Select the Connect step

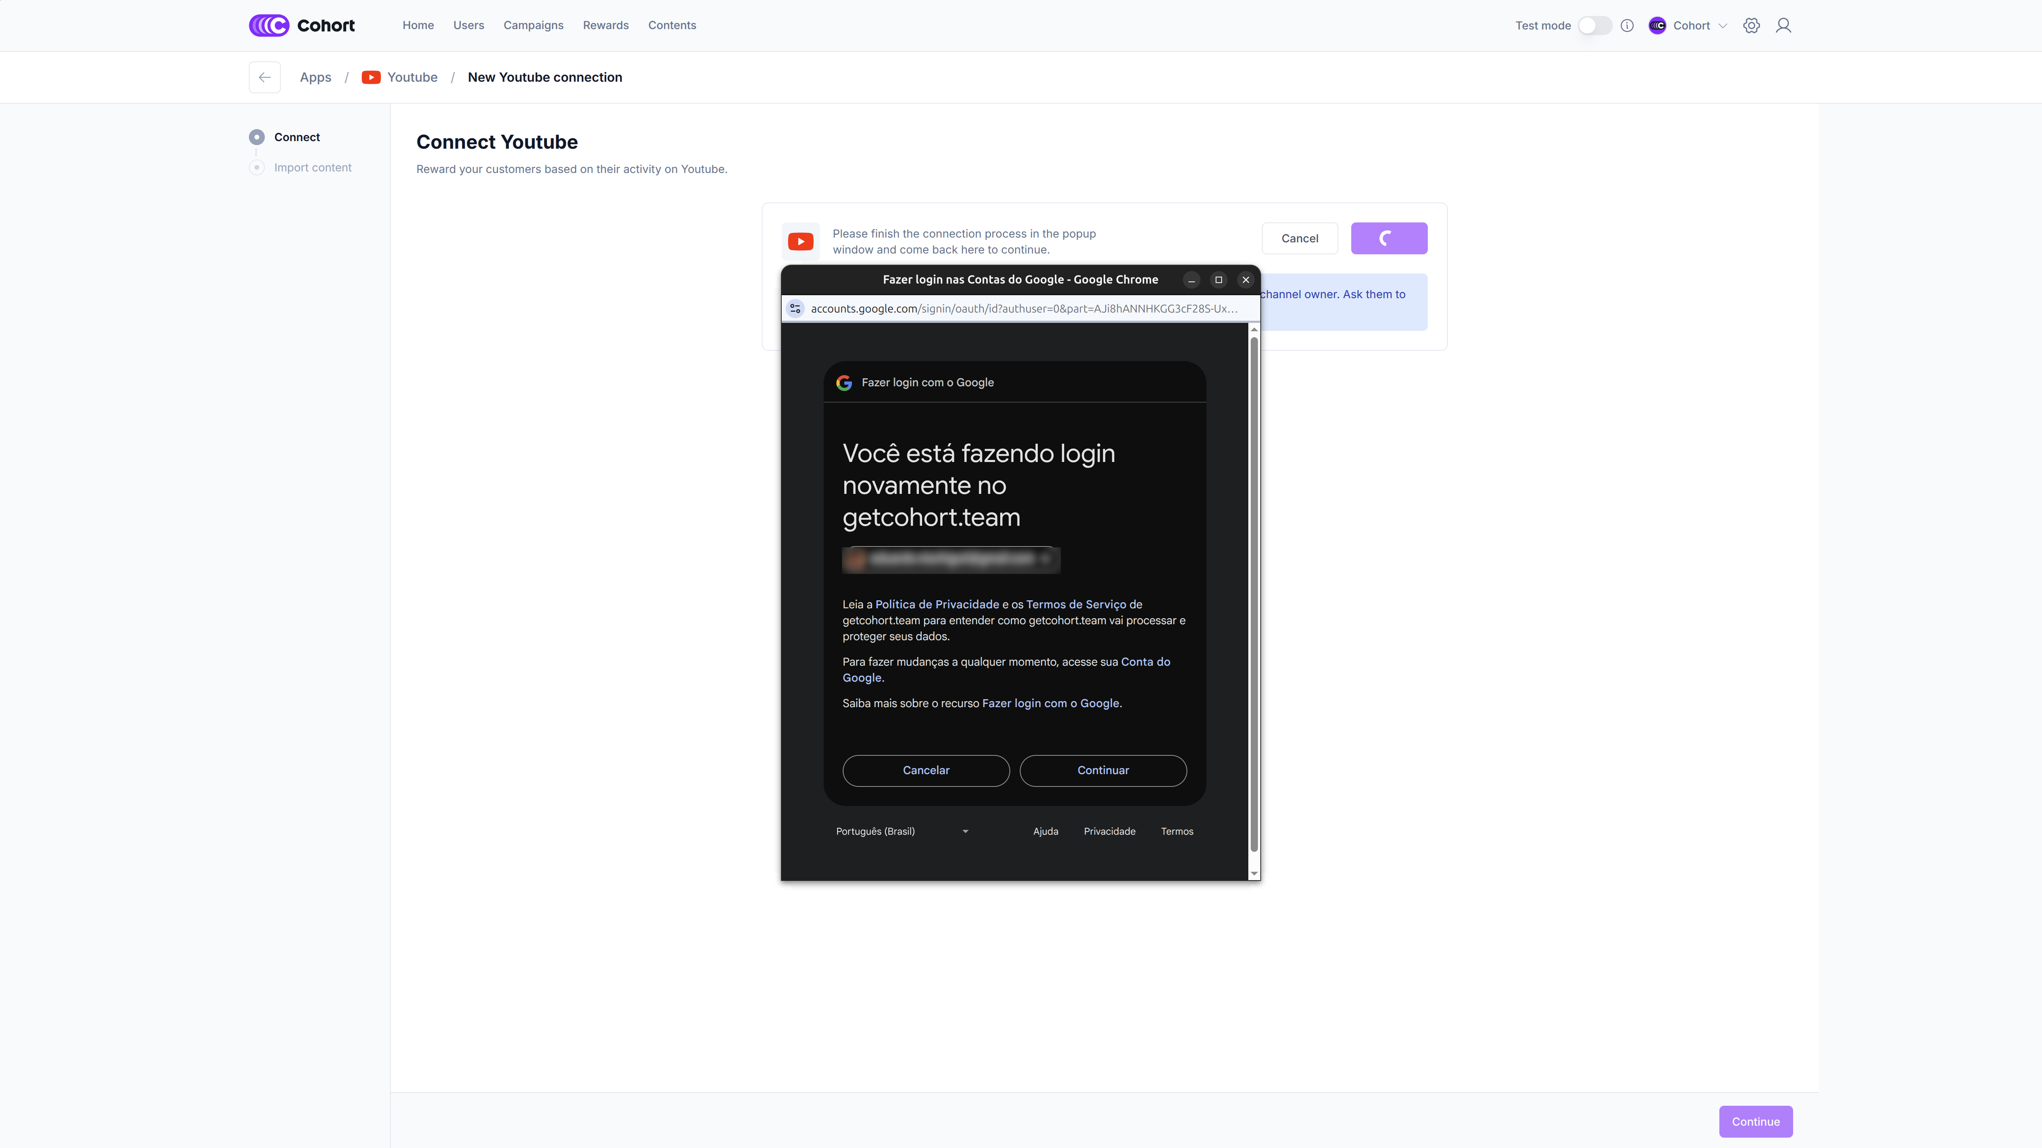click(296, 137)
